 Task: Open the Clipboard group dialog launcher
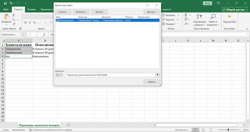(x=20, y=29)
